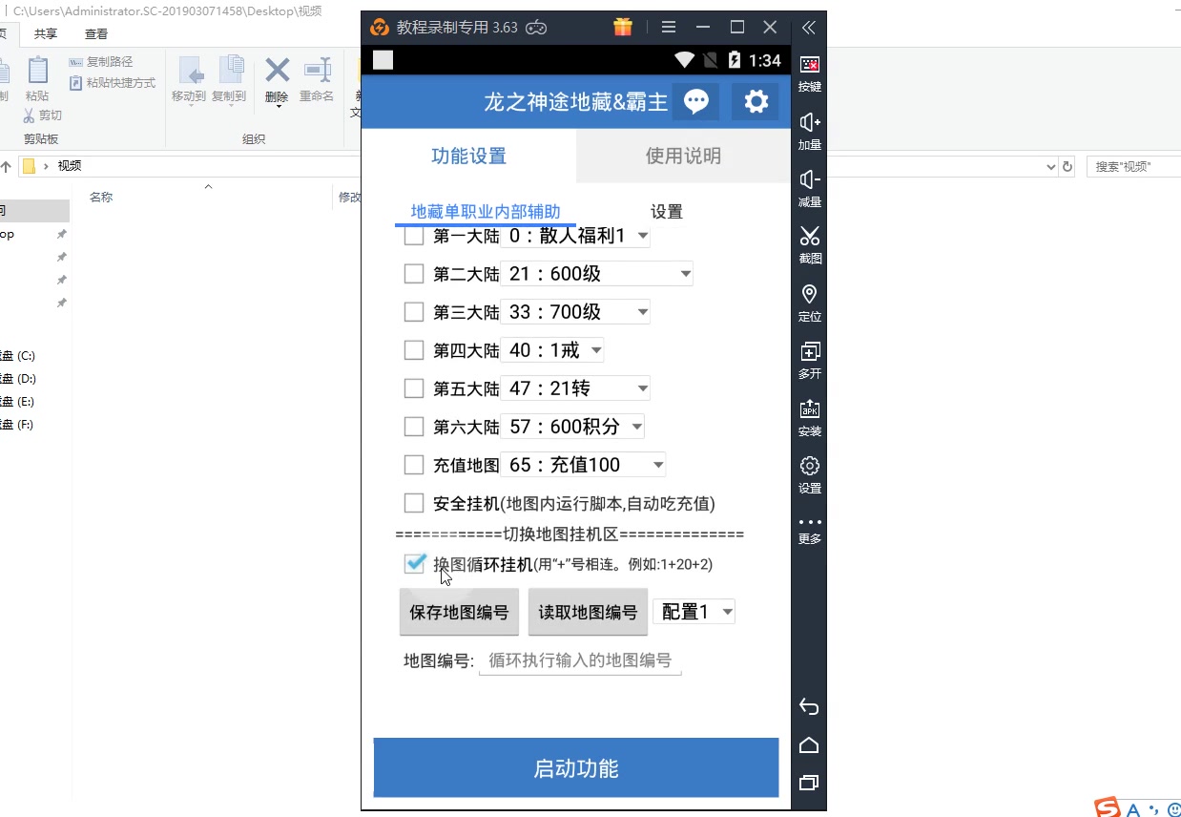Open the gear settings icon in app header
Viewport: 1181px width, 817px height.
(x=756, y=101)
